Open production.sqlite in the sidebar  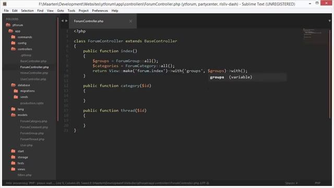point(32,103)
